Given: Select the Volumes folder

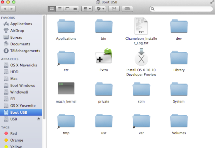Looking at the screenshot, I should point(179,120).
